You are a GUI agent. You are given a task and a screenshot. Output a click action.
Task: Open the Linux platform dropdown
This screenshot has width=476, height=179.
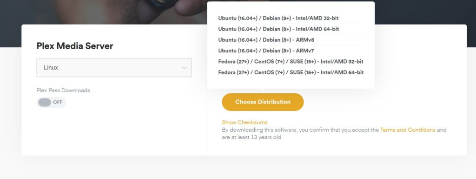[x=114, y=68]
